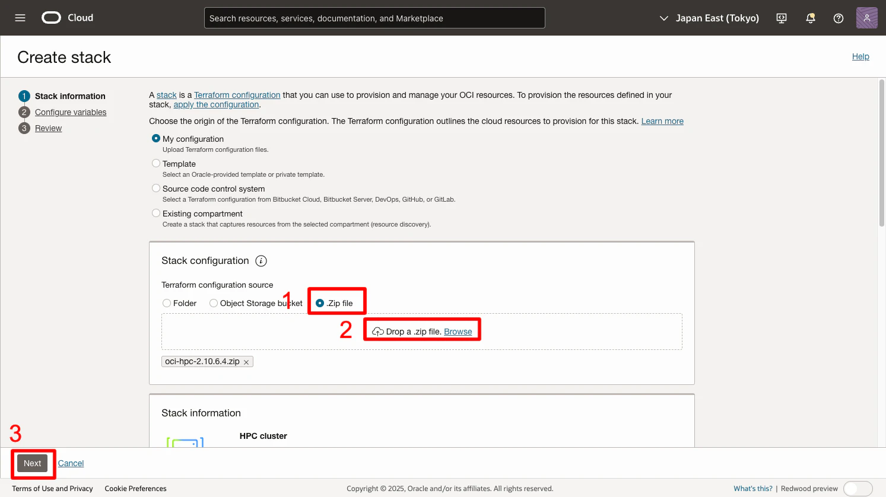The image size is (886, 497).
Task: Click the Cancel link
Action: click(71, 463)
